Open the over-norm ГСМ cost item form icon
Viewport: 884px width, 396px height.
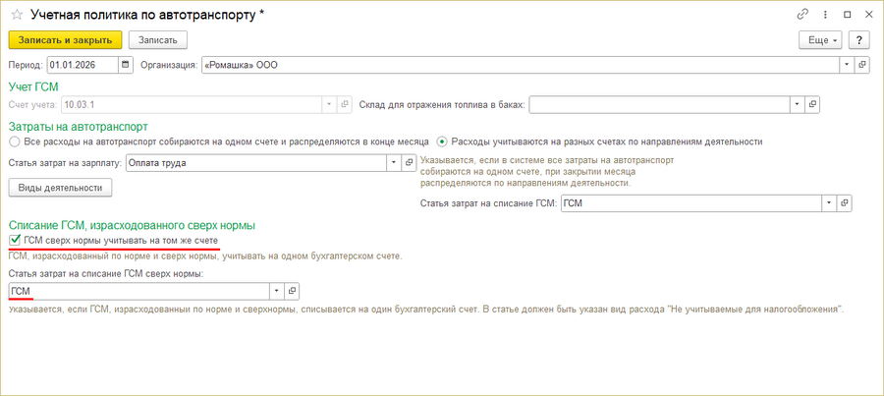(292, 291)
